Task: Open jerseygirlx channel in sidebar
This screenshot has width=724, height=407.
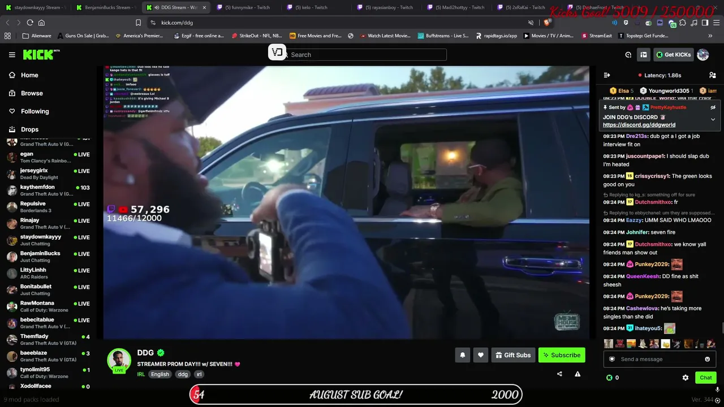Action: tap(48, 174)
